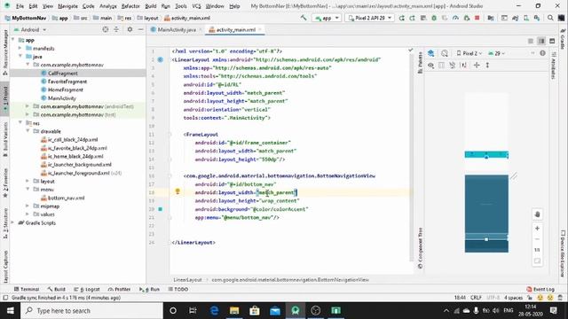This screenshot has height=319, width=568.
Task: Open the Terminal tool window
Action: [x=27, y=289]
